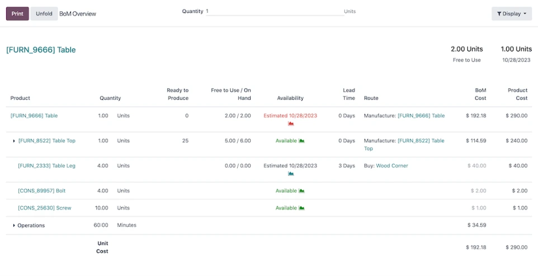
Task: Open the [CONS_25630] Screw product link
Action: pyautogui.click(x=45, y=208)
